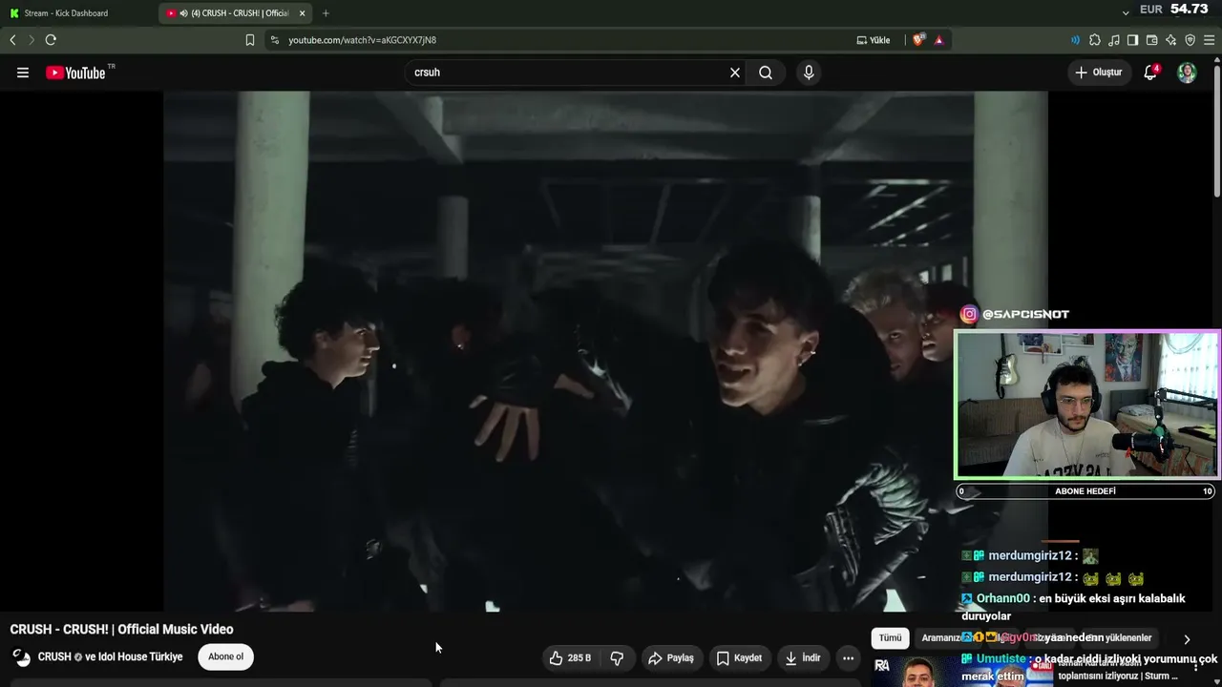Select the Tümü filter chip
1222x687 pixels.
[x=890, y=638]
